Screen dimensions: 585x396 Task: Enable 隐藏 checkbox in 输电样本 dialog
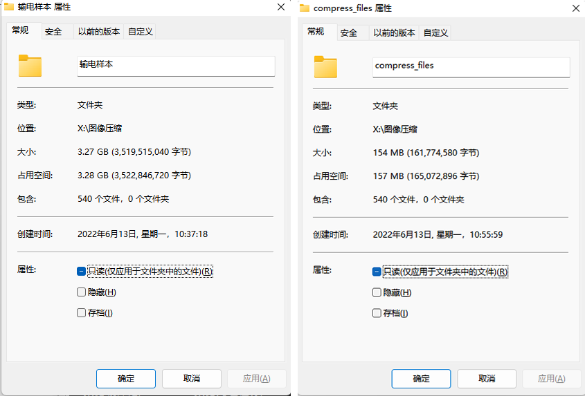(82, 292)
